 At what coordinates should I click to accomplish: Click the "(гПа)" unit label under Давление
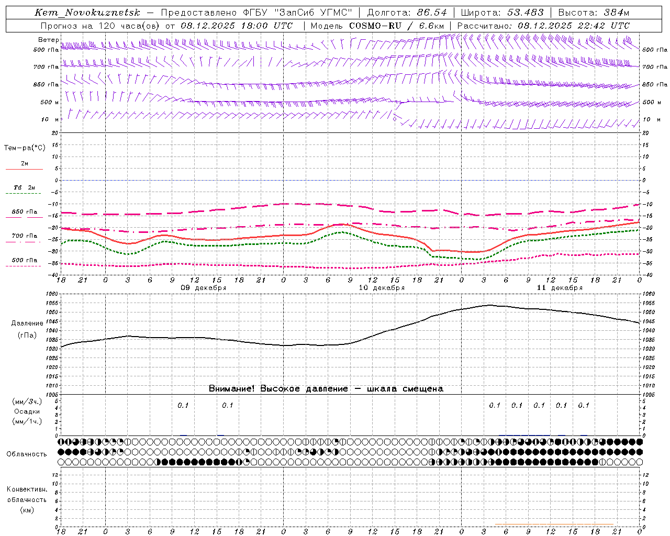(x=27, y=335)
